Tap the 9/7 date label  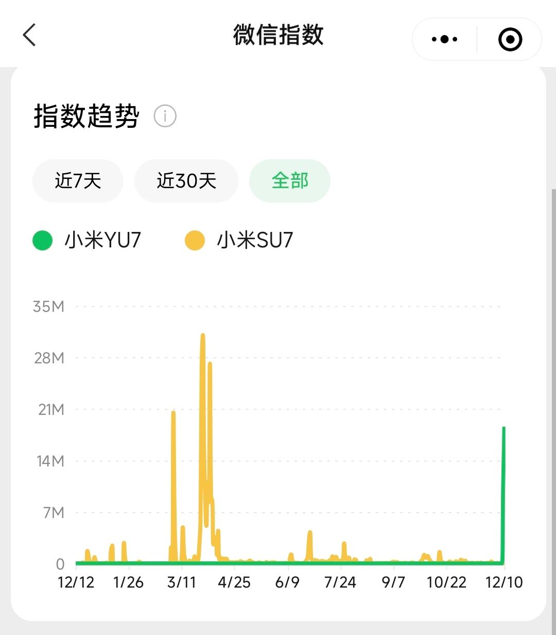point(393,582)
